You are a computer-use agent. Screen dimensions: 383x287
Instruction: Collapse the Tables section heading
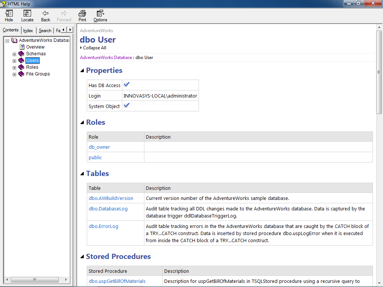coord(82,174)
